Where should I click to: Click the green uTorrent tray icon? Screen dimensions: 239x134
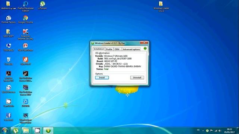(207, 131)
